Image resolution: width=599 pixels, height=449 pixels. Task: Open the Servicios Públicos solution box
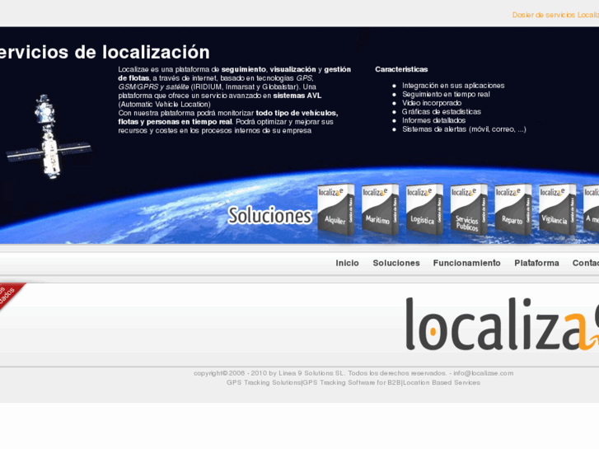(469, 209)
